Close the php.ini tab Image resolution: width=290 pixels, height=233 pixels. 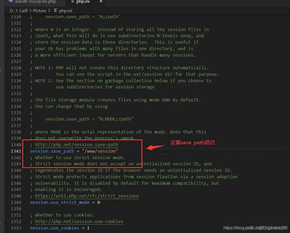[x=101, y=1]
